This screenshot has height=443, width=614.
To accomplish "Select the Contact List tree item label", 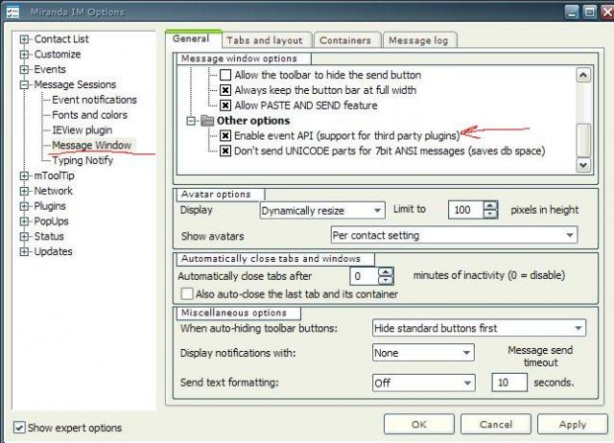I will 61,39.
